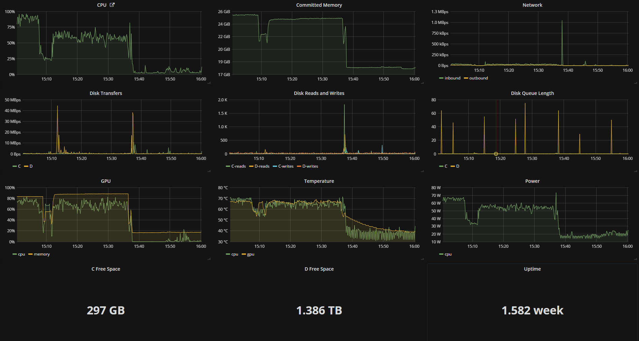Viewport: 639px width, 341px height.
Task: Open the Committed Memory panel title menu
Action: coord(319,5)
